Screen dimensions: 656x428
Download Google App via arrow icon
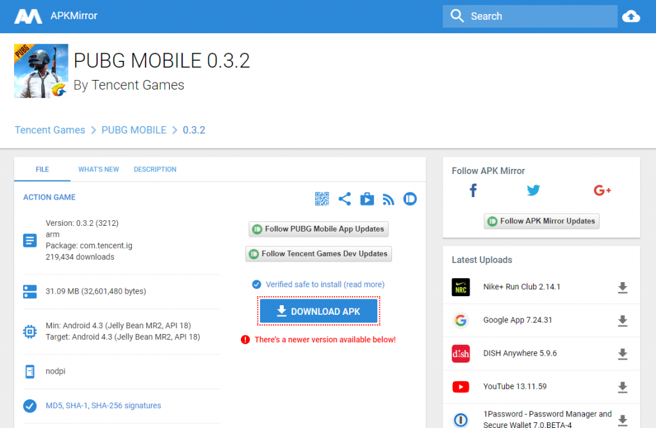pyautogui.click(x=623, y=321)
